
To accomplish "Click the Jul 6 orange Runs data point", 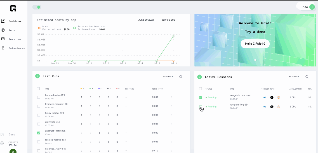I will (x=173, y=61).
